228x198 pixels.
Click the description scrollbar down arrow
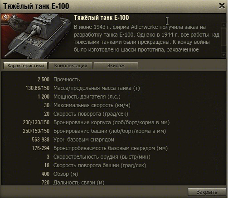coord(223,55)
